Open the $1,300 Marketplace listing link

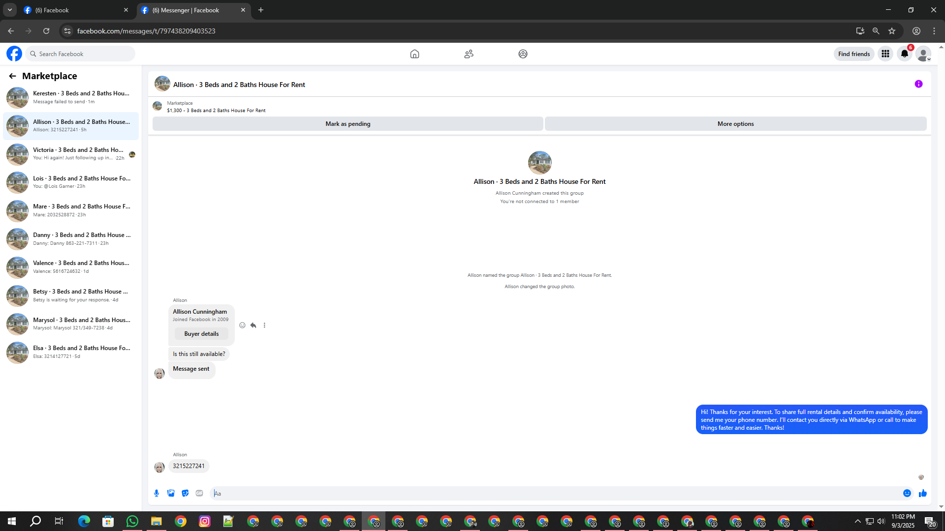click(x=216, y=111)
